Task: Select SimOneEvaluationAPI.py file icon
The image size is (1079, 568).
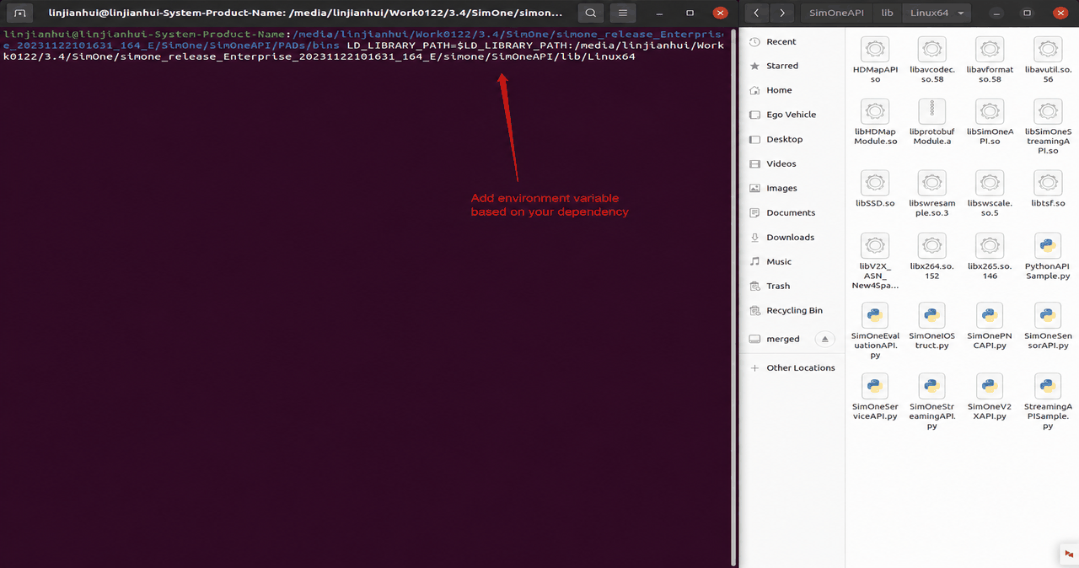Action: (875, 316)
